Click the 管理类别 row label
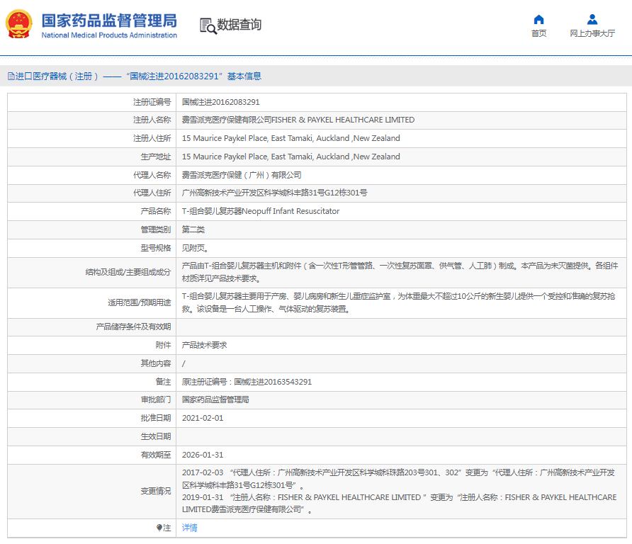Screen dimensions: 632x544 point(156,229)
